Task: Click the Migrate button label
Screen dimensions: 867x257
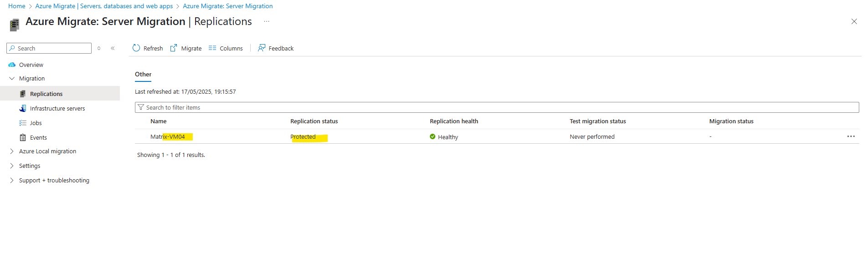Action: tap(191, 48)
